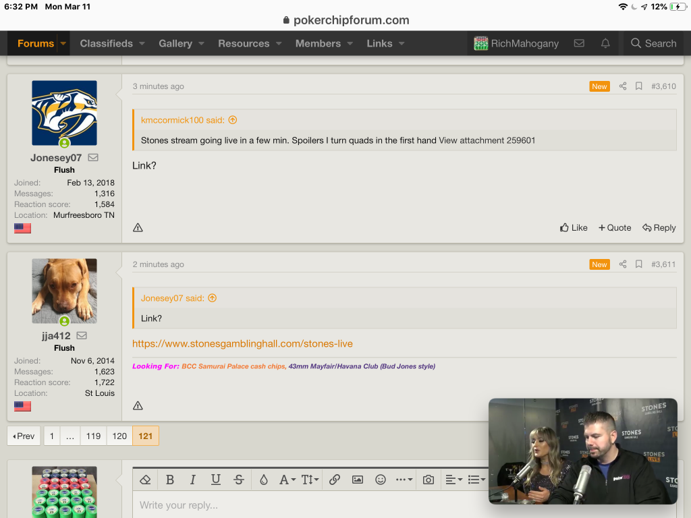The image size is (691, 518).
Task: Open the Classifieds menu
Action: [107, 43]
